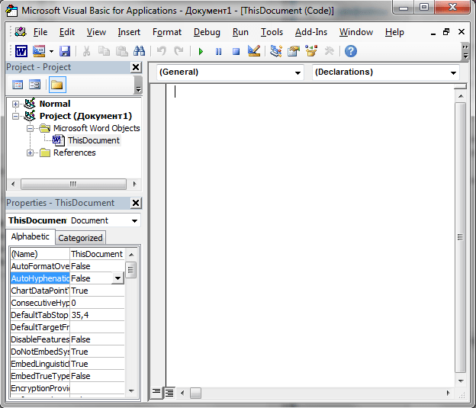Viewport: 476px width, 408px height.
Task: Open the Add-Ins menu
Action: [311, 32]
